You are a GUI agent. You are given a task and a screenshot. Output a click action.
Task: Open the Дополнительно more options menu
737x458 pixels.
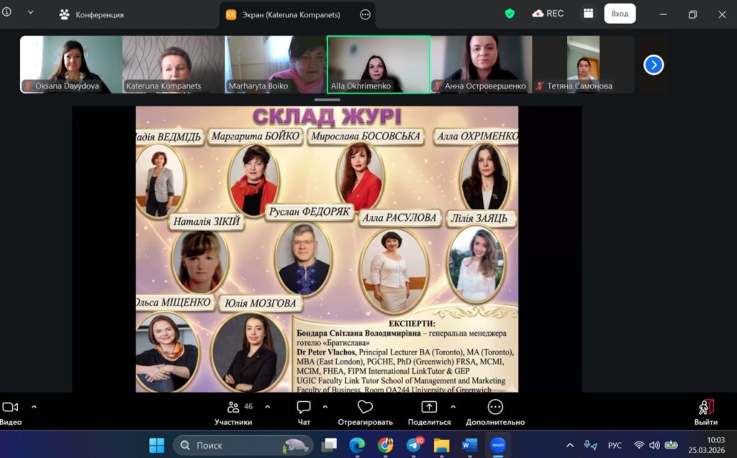pos(495,412)
